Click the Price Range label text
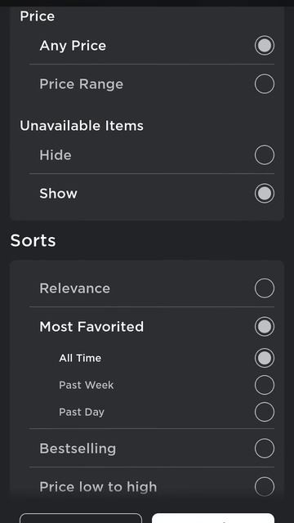This screenshot has width=294, height=523. point(82,84)
